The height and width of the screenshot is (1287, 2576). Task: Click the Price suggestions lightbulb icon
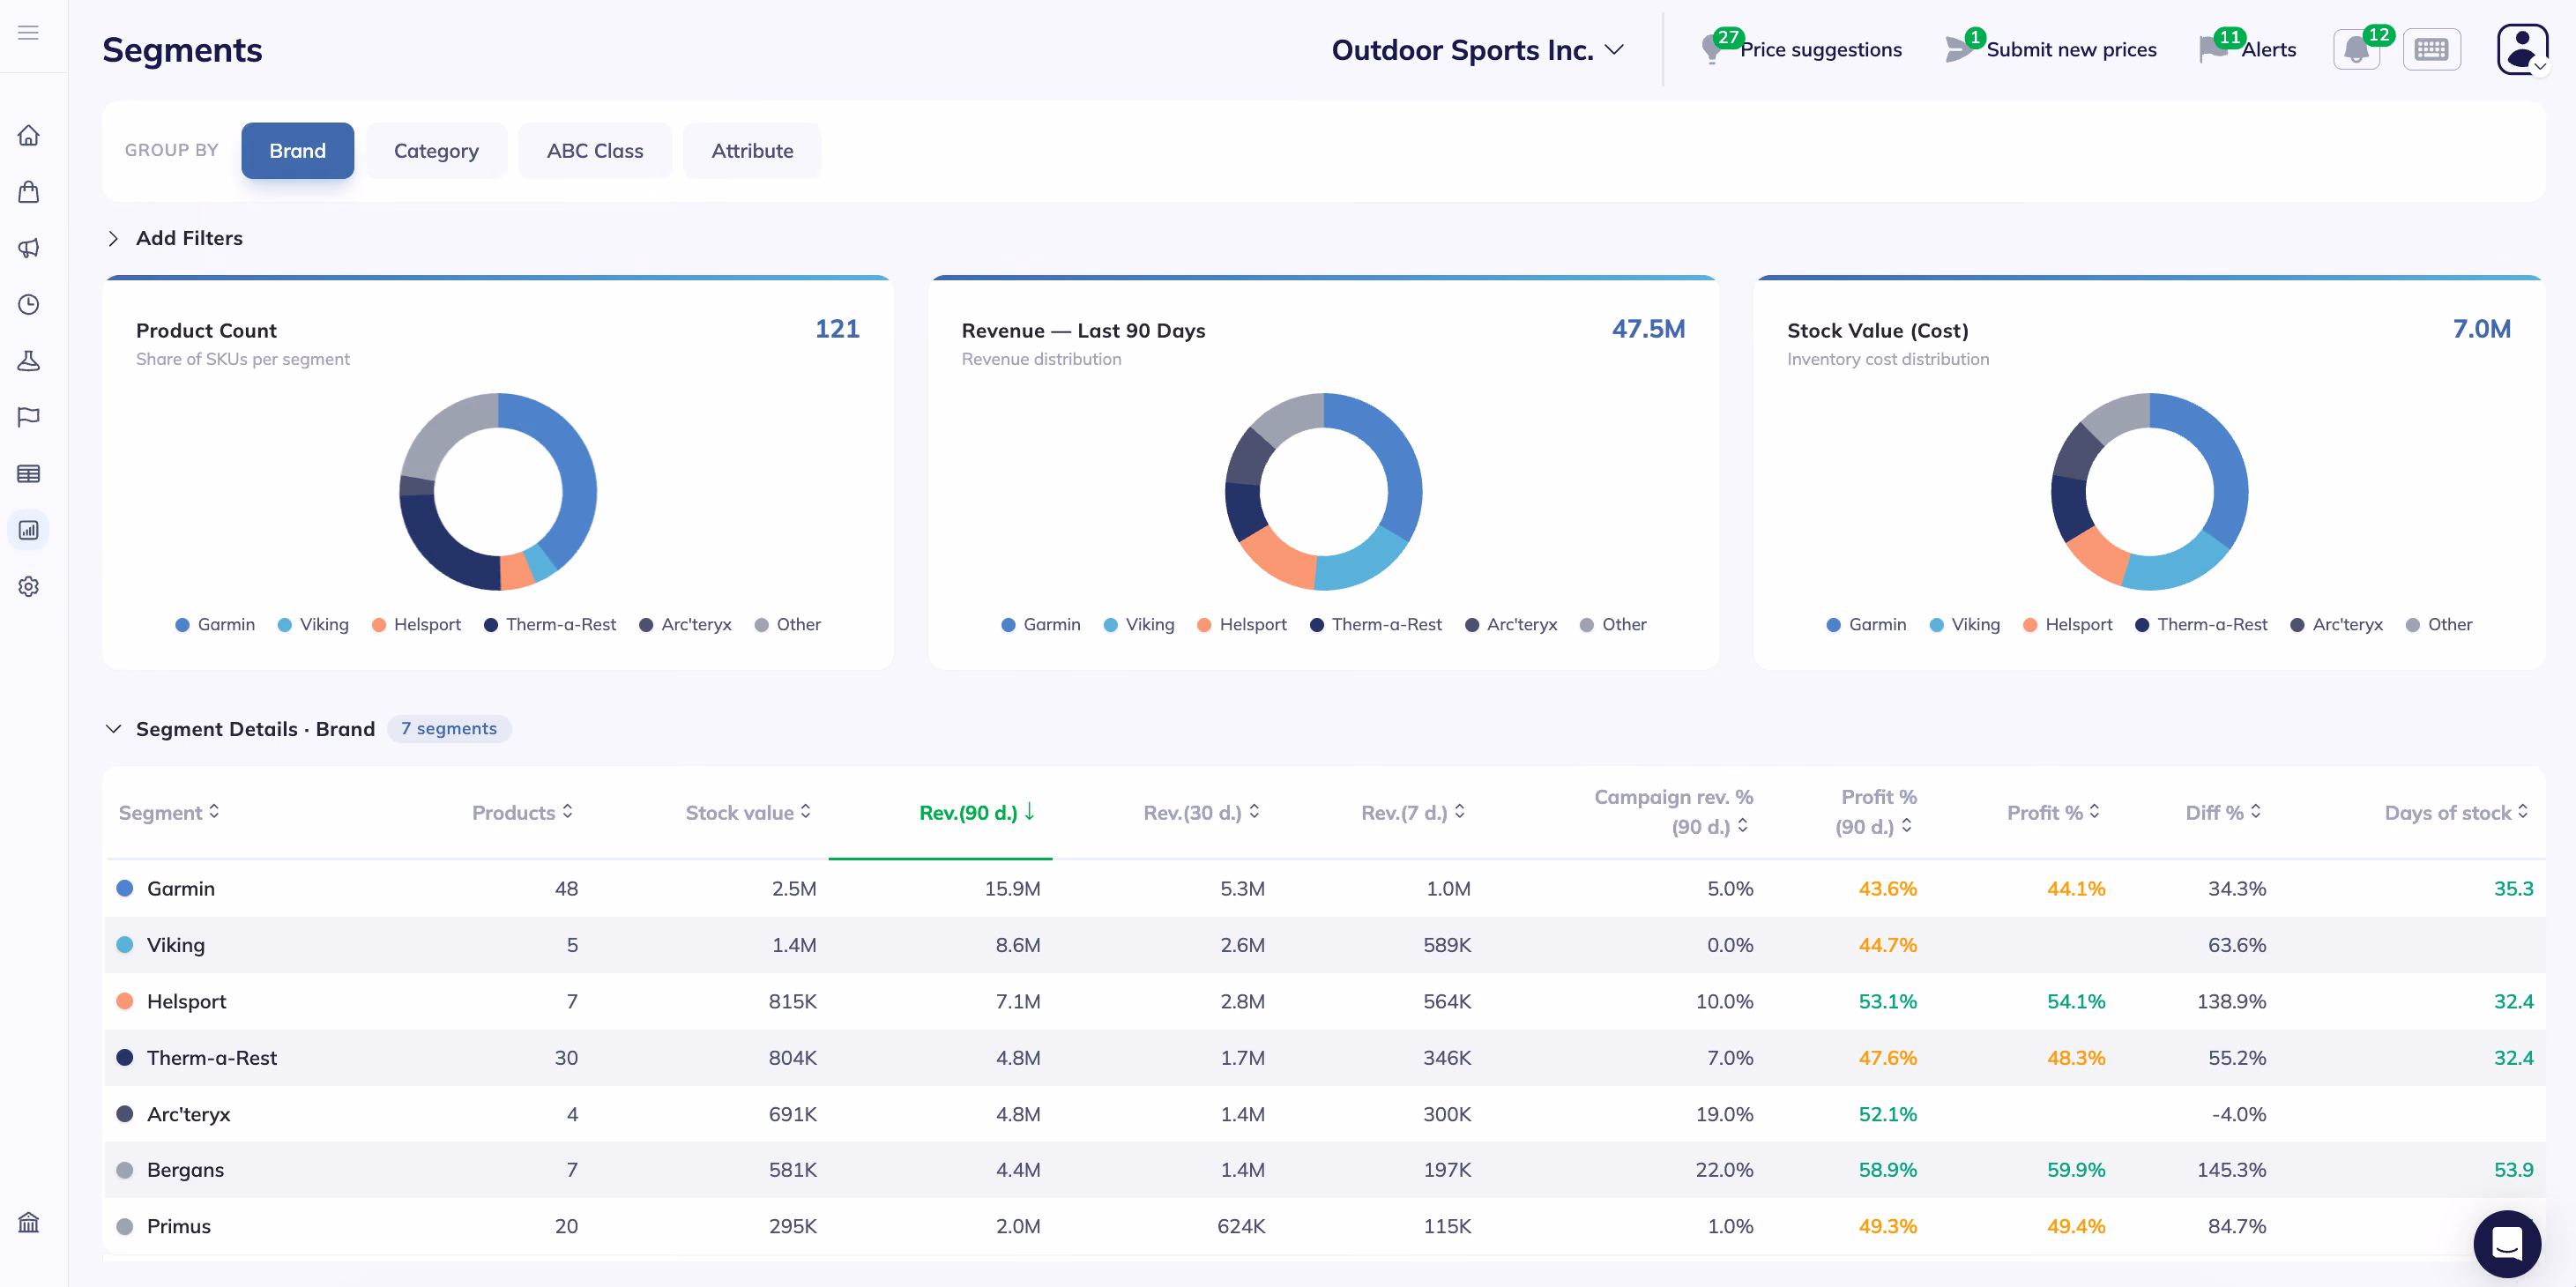click(x=1714, y=49)
